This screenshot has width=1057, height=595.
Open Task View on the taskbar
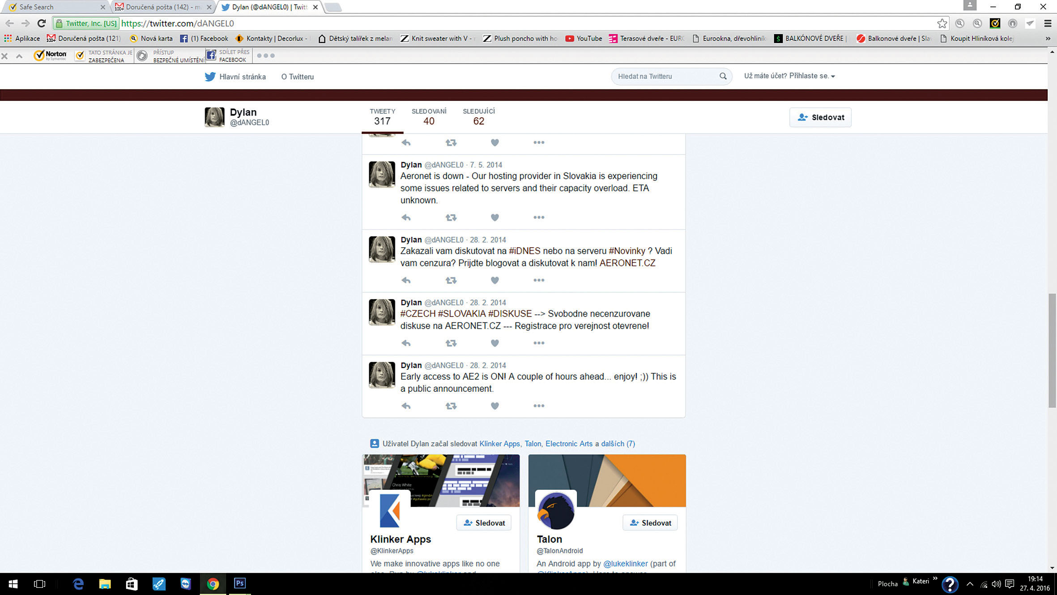tap(40, 584)
